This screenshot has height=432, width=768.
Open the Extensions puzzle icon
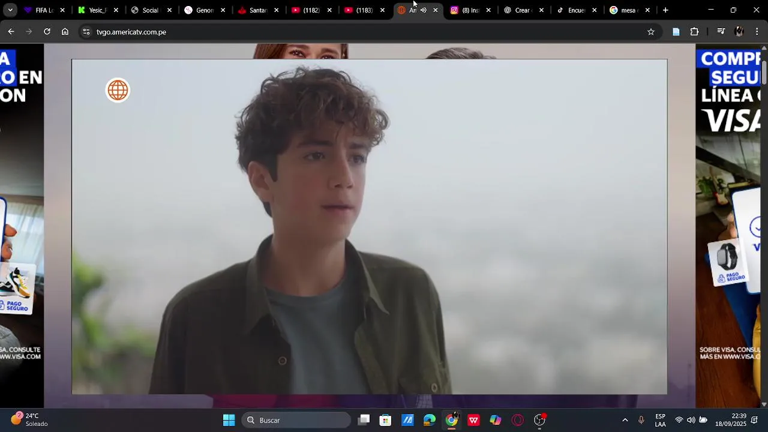pos(695,32)
